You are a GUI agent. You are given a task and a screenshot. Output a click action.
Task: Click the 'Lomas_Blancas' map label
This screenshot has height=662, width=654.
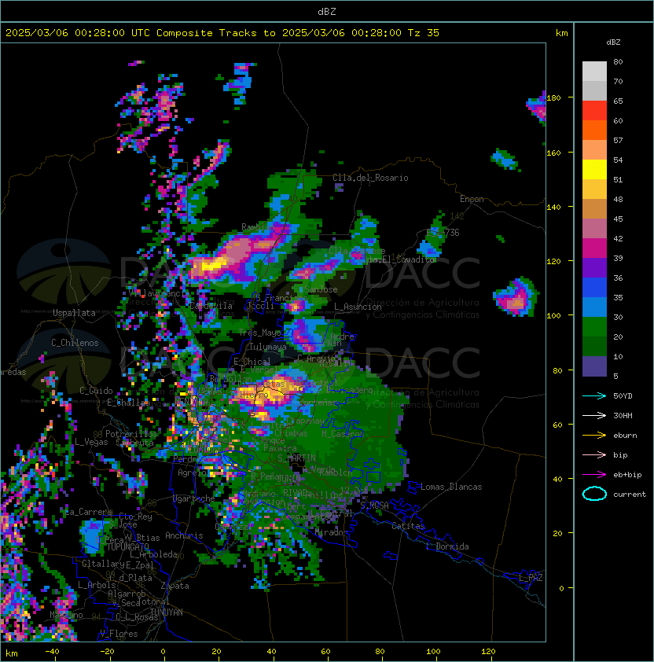451,487
